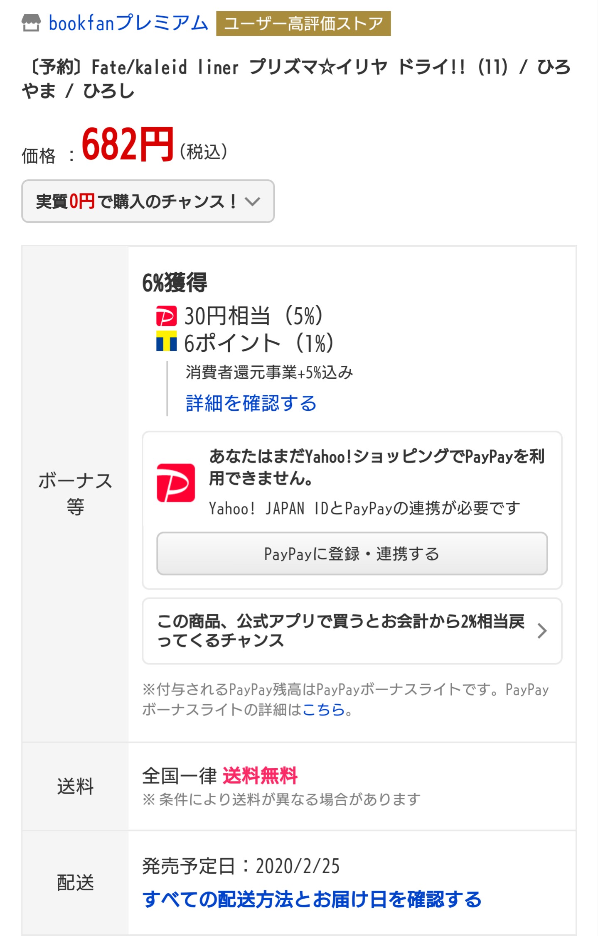
Task: Open the 公式アプリで買うと2%相当戻ってくる banner
Action: click(x=341, y=631)
